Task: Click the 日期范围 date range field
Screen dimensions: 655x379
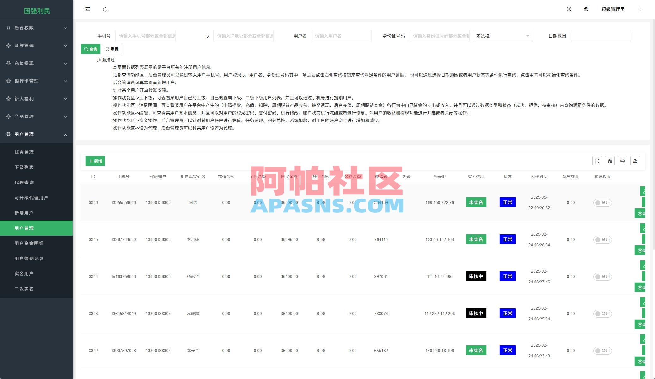Action: click(x=600, y=36)
